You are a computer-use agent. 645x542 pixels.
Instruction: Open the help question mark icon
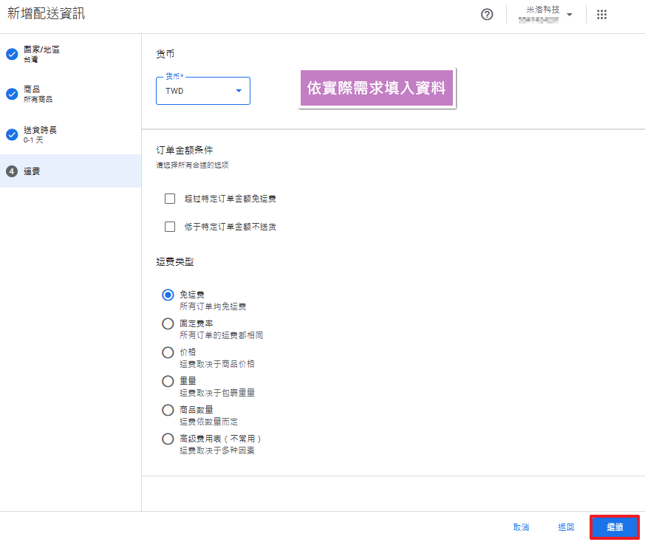tap(487, 15)
